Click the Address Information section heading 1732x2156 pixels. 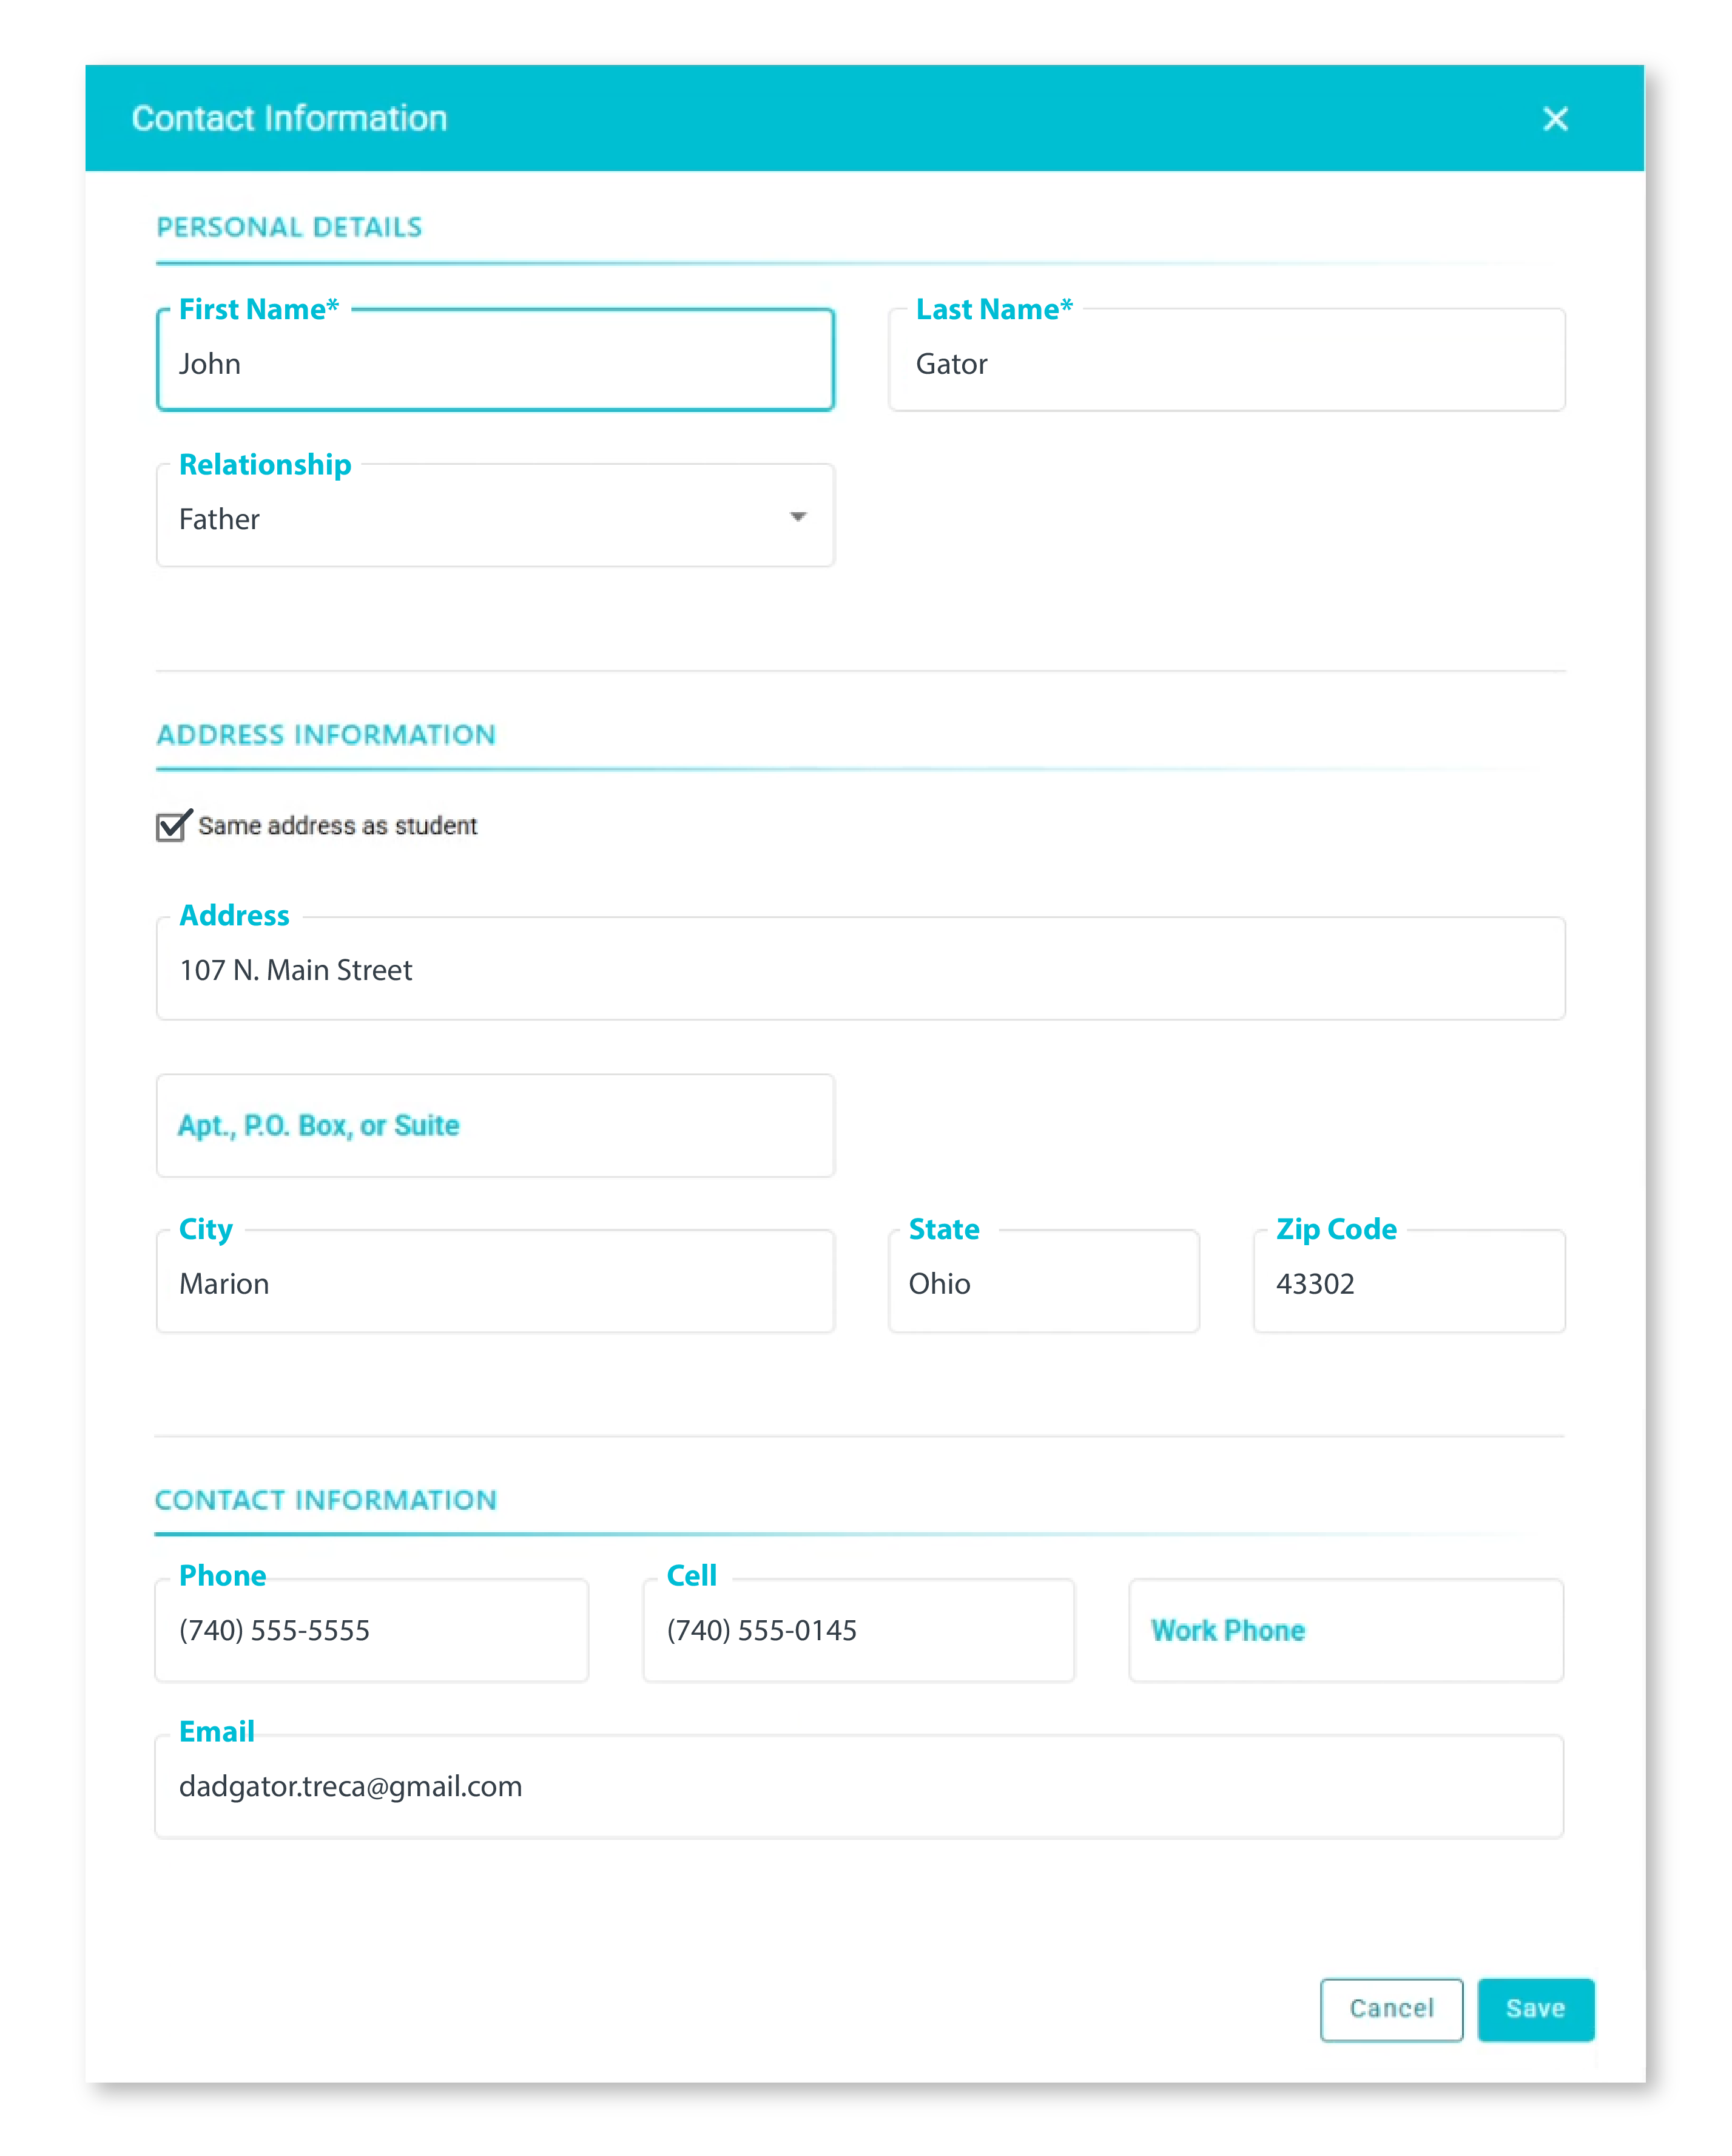click(326, 735)
